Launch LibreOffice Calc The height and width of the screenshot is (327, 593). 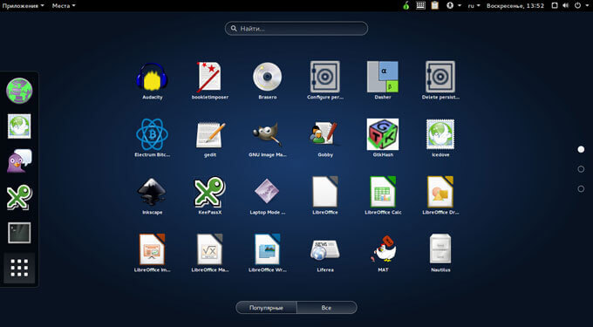(383, 196)
